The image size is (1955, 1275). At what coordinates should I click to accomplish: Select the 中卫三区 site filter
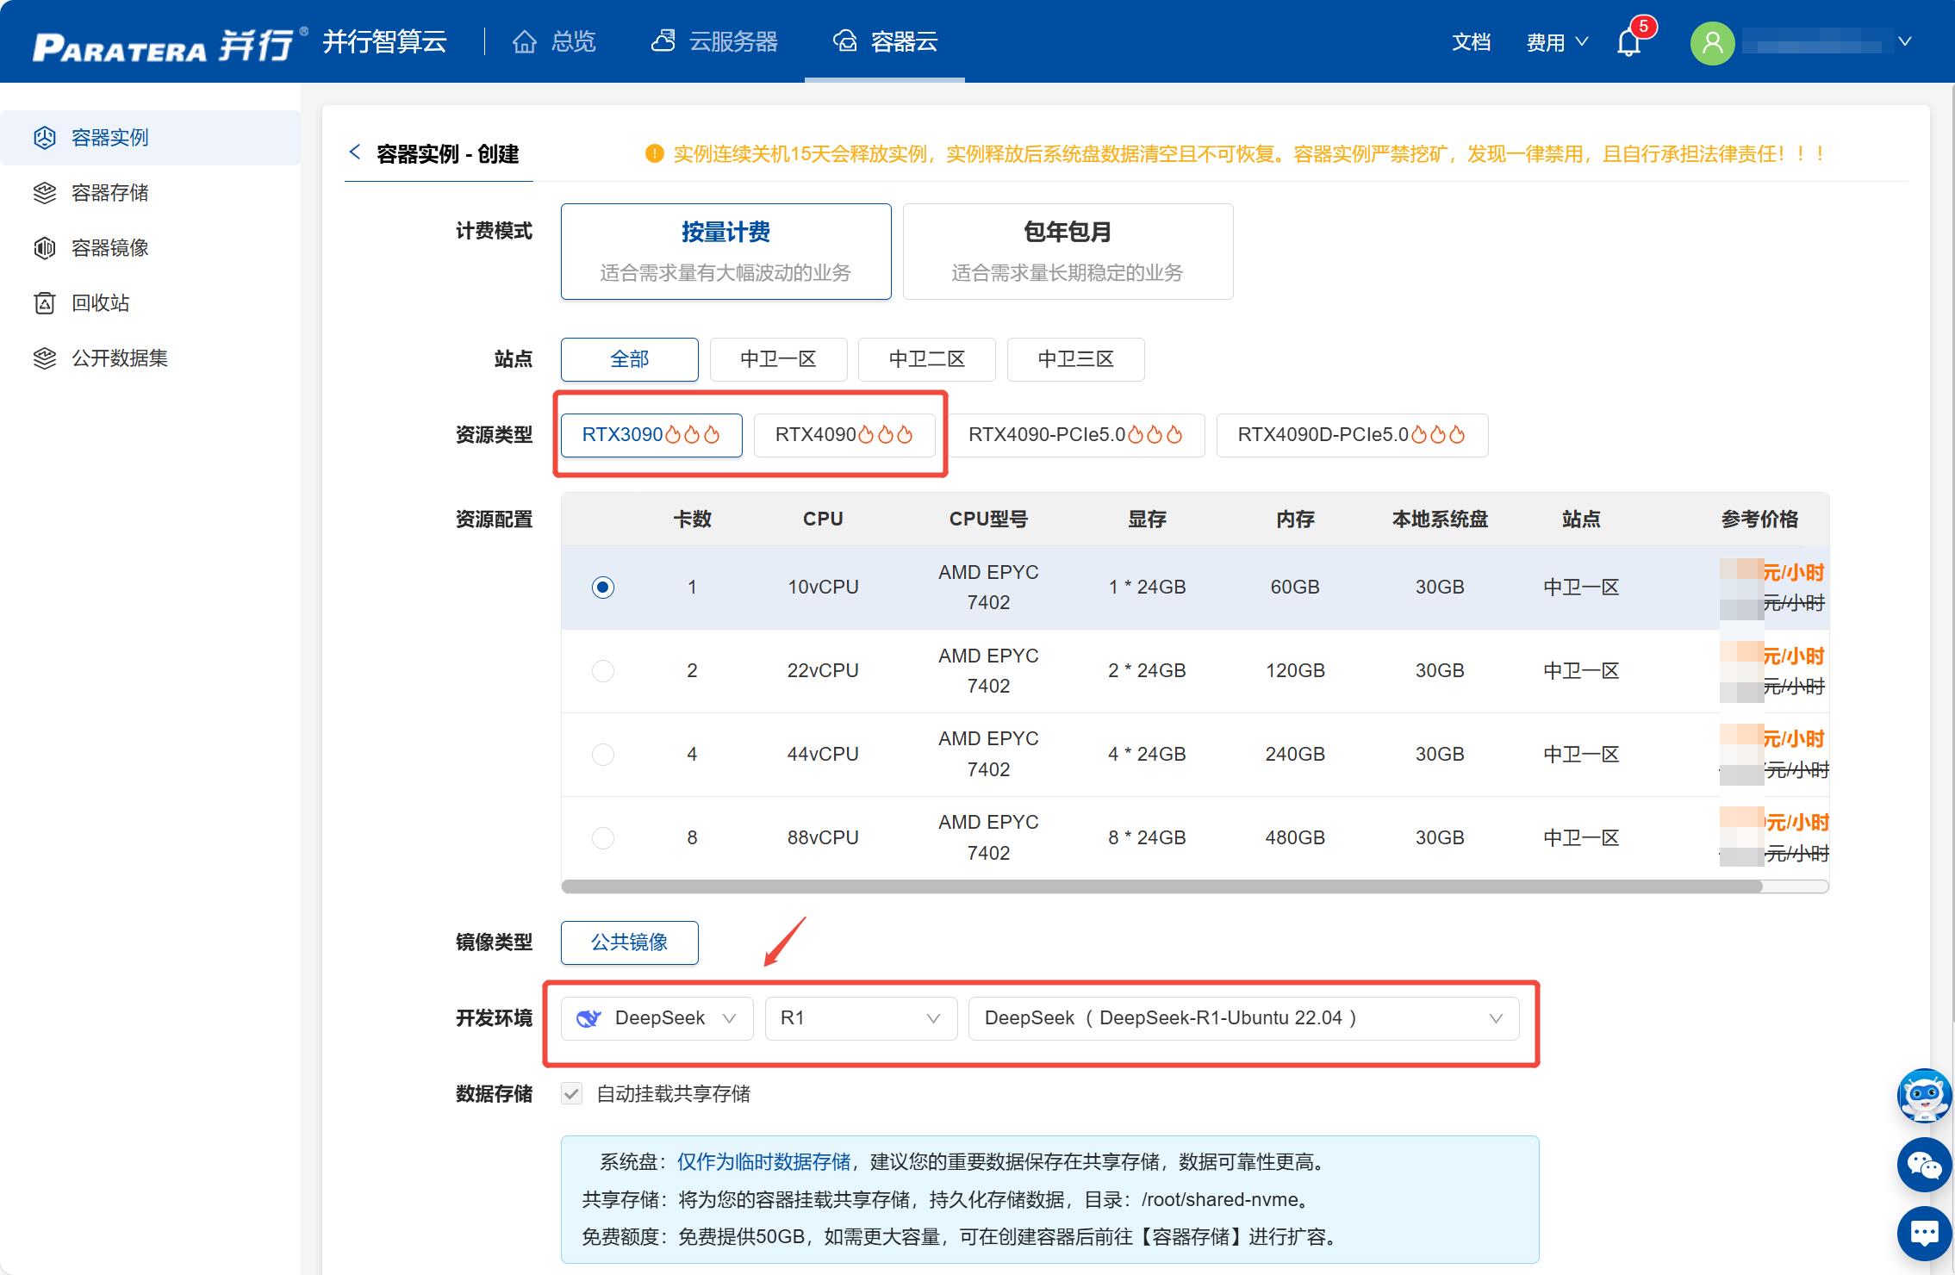[x=1076, y=359]
